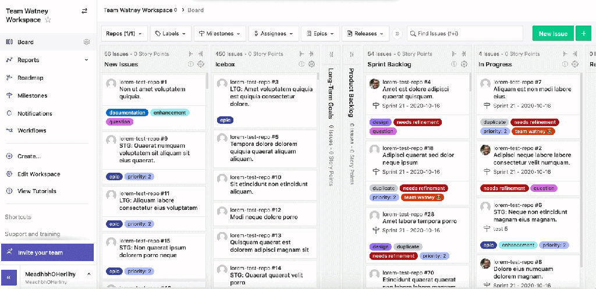Show Icebox column info icon

tap(302, 64)
